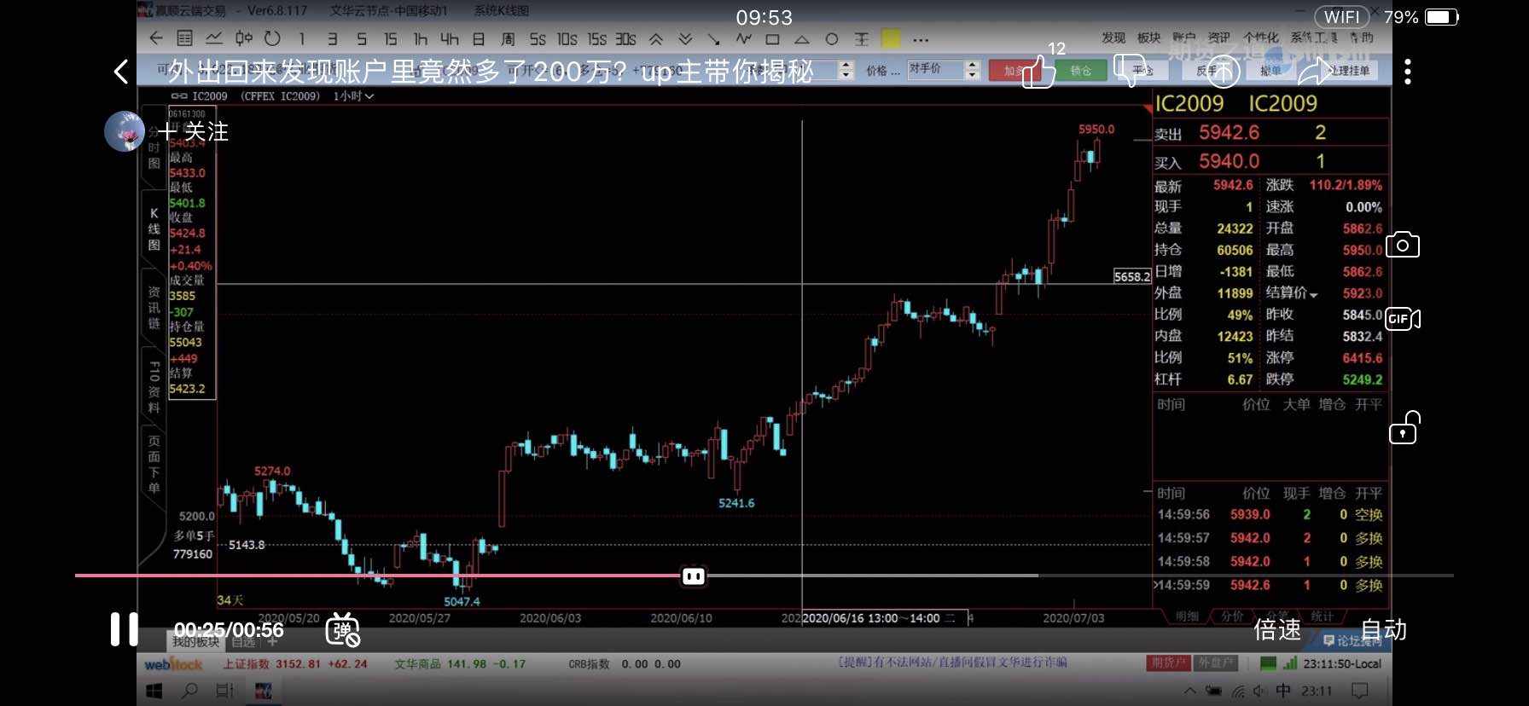The width and height of the screenshot is (1529, 706).
Task: Select the 5-minute period
Action: pos(362,39)
